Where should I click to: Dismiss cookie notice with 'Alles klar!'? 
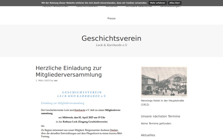[175, 3]
